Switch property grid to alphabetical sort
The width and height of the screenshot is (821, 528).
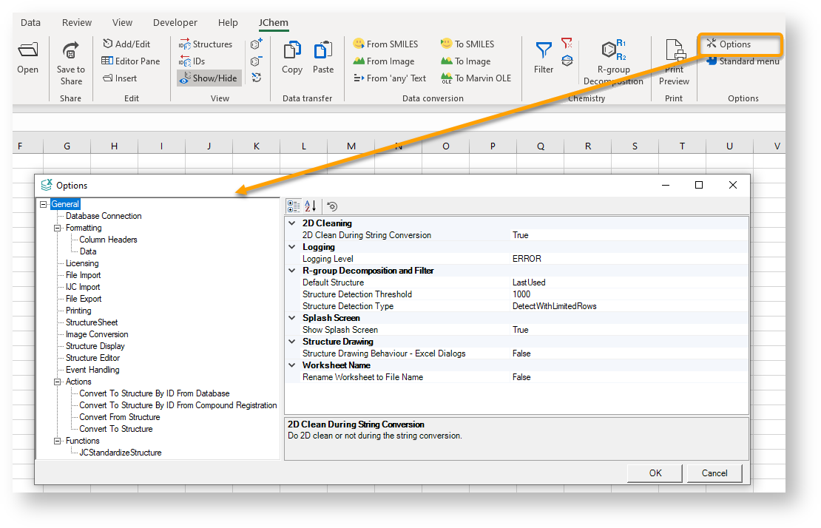click(x=311, y=206)
